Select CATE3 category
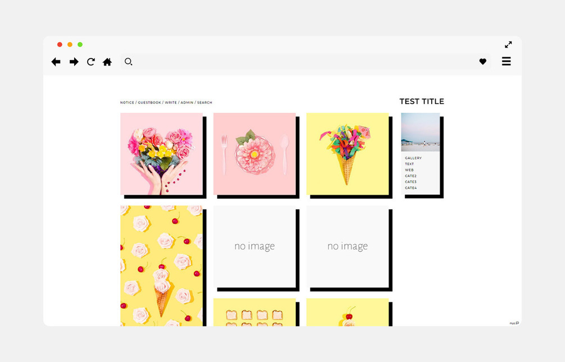 (x=411, y=182)
